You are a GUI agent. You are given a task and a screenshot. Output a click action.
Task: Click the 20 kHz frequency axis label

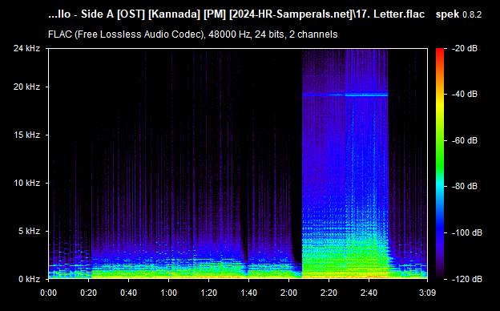pos(26,87)
